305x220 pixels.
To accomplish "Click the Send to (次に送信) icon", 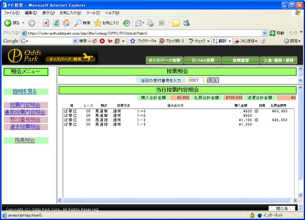I will click(237, 41).
